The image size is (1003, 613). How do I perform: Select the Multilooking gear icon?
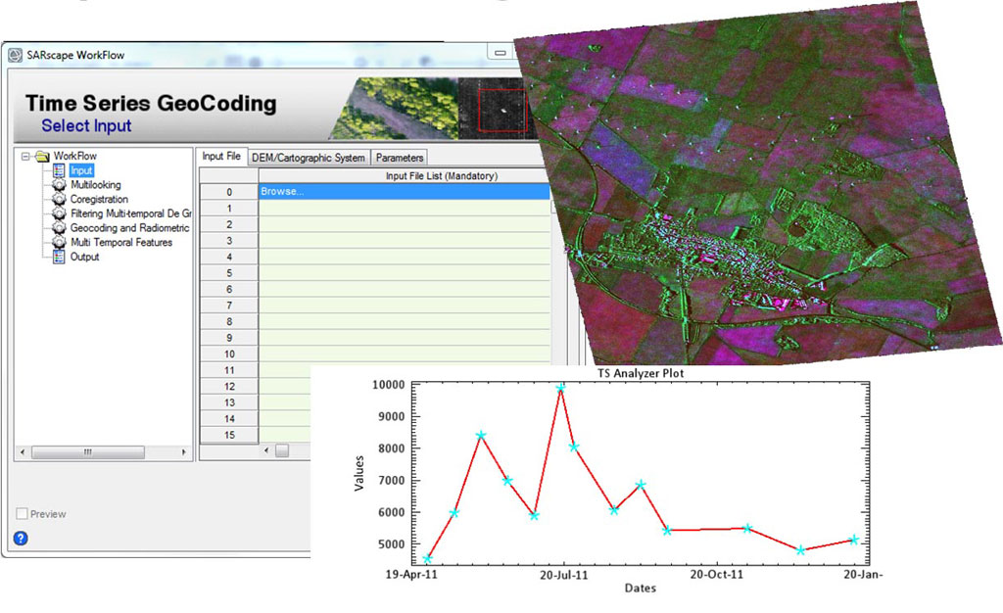[59, 185]
